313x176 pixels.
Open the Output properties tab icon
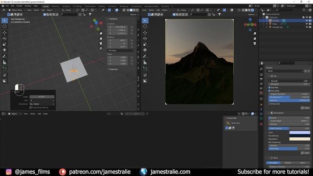(261, 79)
